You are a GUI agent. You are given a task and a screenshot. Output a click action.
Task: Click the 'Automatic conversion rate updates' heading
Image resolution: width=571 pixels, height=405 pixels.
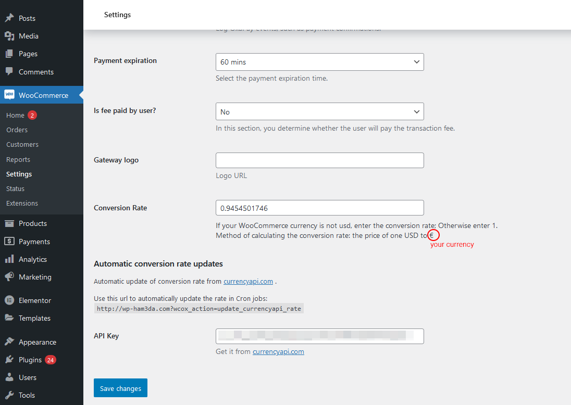tap(158, 264)
